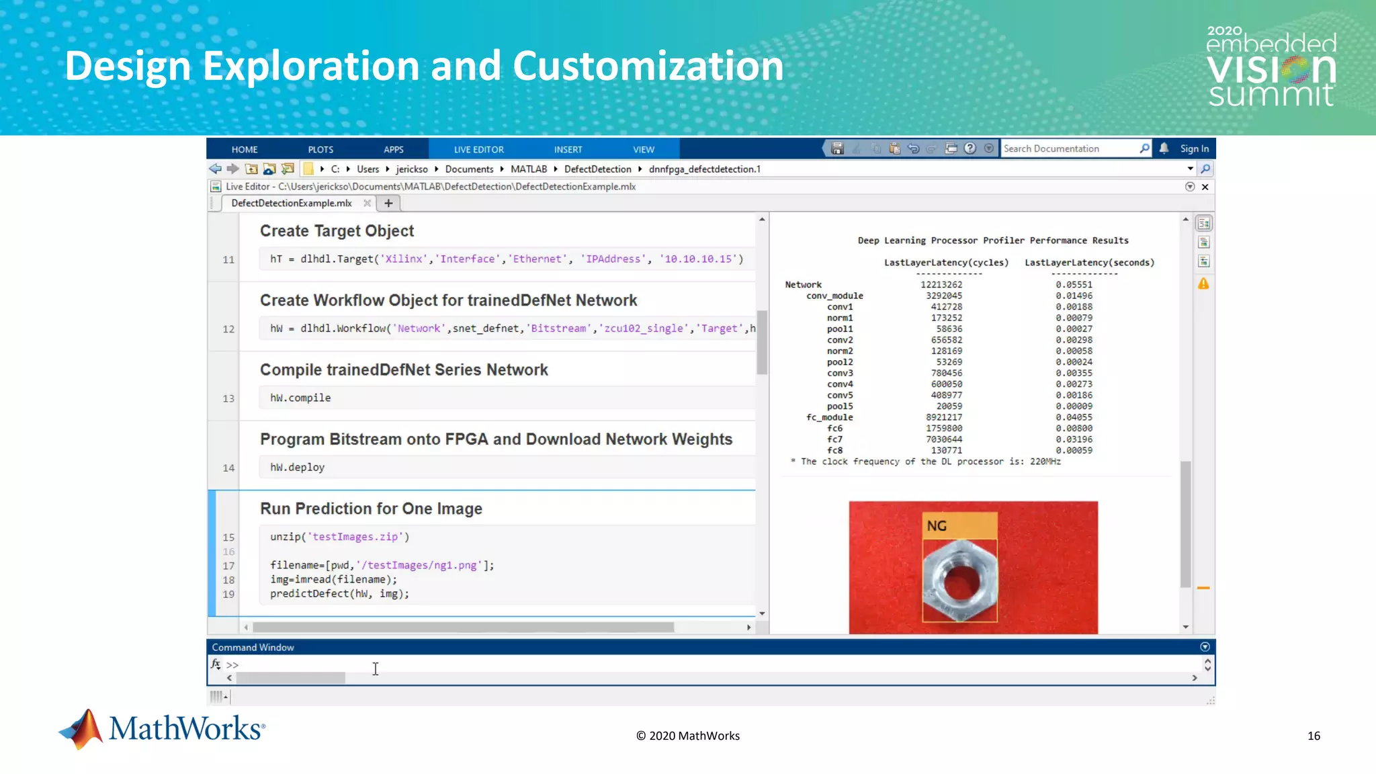Switch to the INSERT ribbon tab
Viewport: 1376px width, 774px height.
(568, 149)
